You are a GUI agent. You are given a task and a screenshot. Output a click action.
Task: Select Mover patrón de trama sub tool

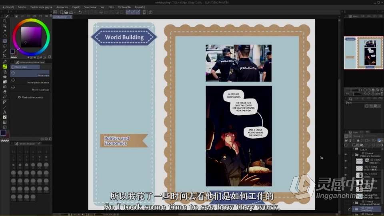tap(30, 81)
